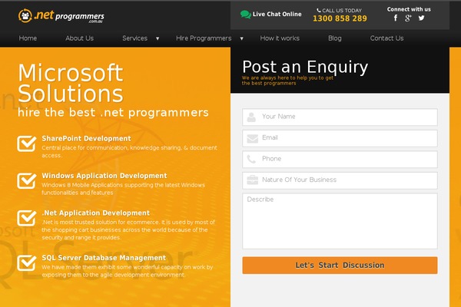Focus the Phone input field
Viewport: 461px width, 307px height.
click(x=340, y=159)
